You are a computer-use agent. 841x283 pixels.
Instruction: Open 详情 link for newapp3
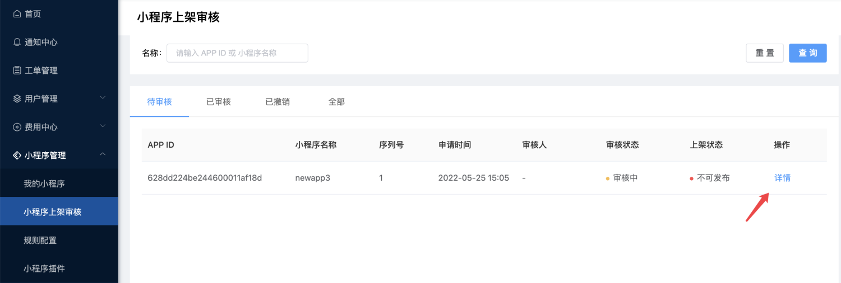pyautogui.click(x=782, y=178)
